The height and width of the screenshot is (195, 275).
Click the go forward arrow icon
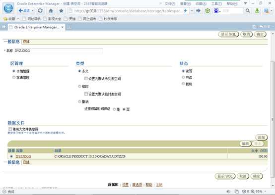199,11
